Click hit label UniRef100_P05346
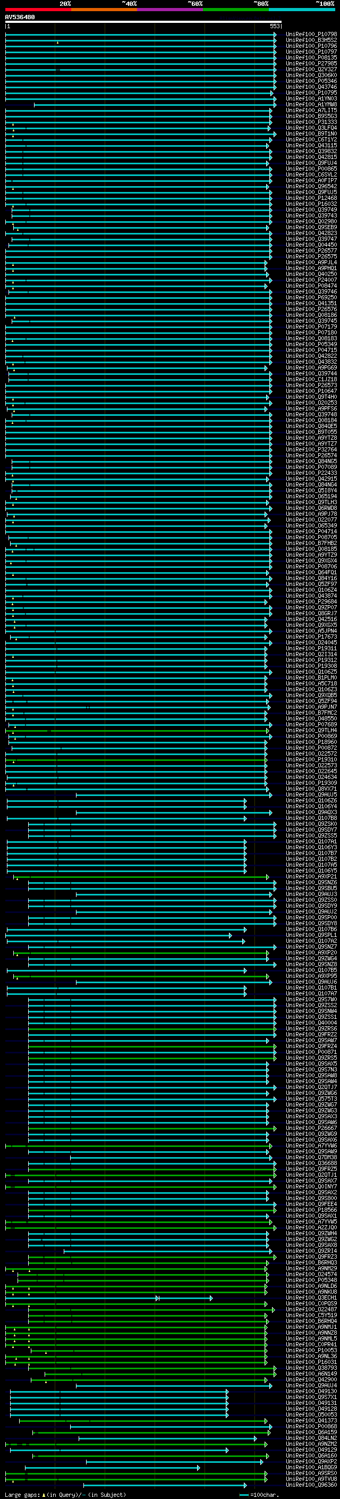 (311, 81)
